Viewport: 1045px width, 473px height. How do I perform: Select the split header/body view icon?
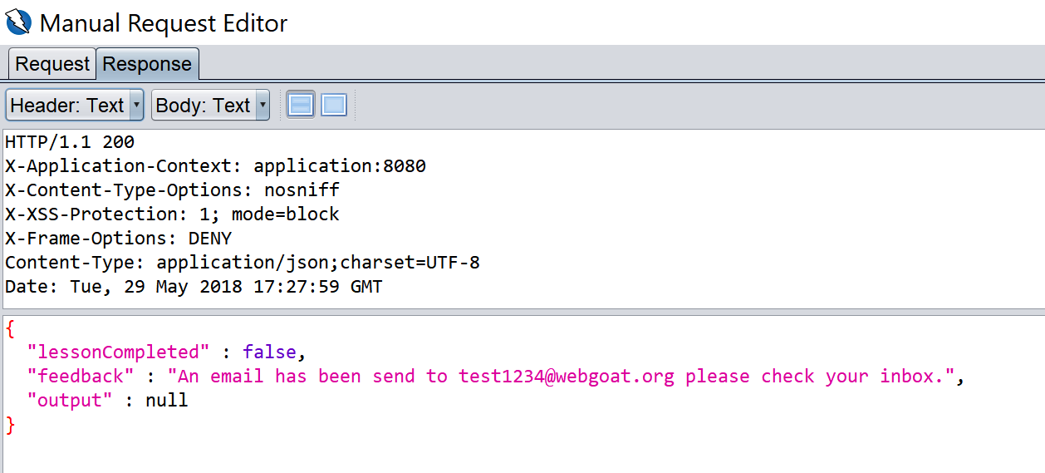tap(300, 106)
